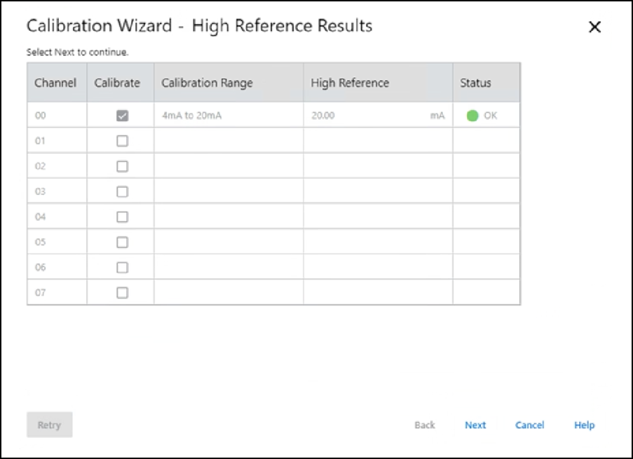Select the 4mA to 20mA calibration range cell
The image size is (633, 459).
point(228,116)
